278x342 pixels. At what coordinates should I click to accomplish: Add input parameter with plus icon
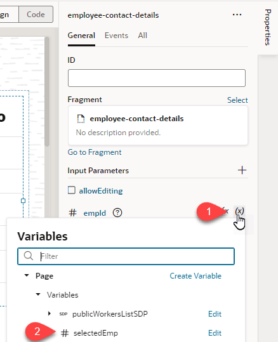point(242,170)
